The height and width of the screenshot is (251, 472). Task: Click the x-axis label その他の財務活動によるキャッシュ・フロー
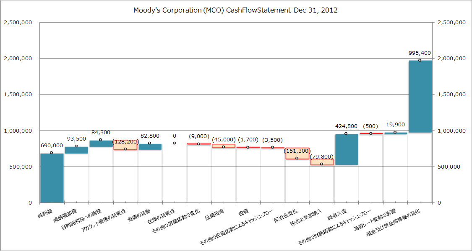click(334, 226)
